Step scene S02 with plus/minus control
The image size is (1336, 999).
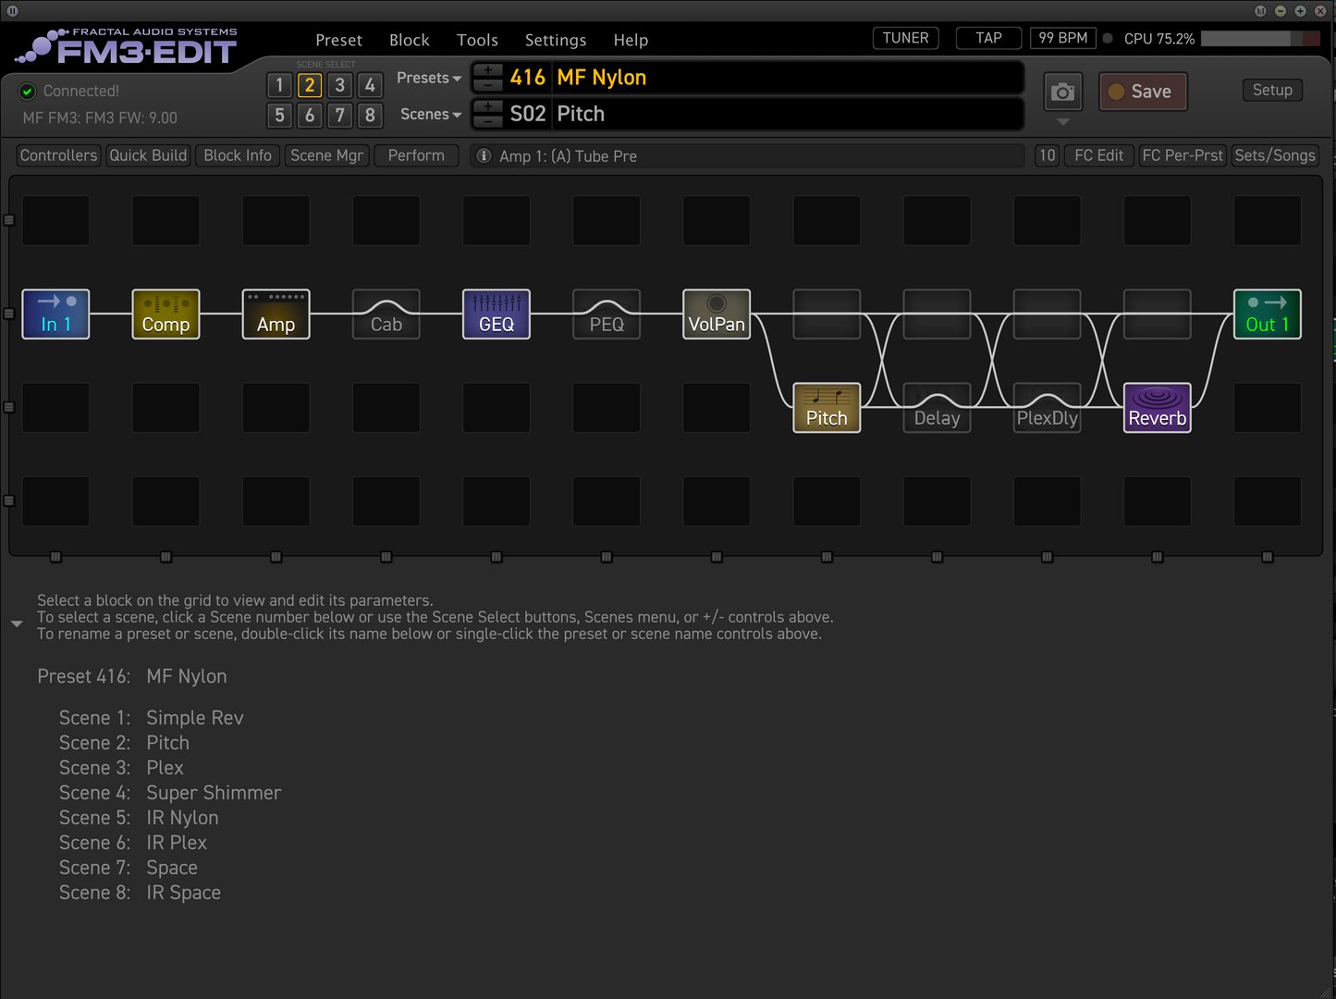point(488,114)
